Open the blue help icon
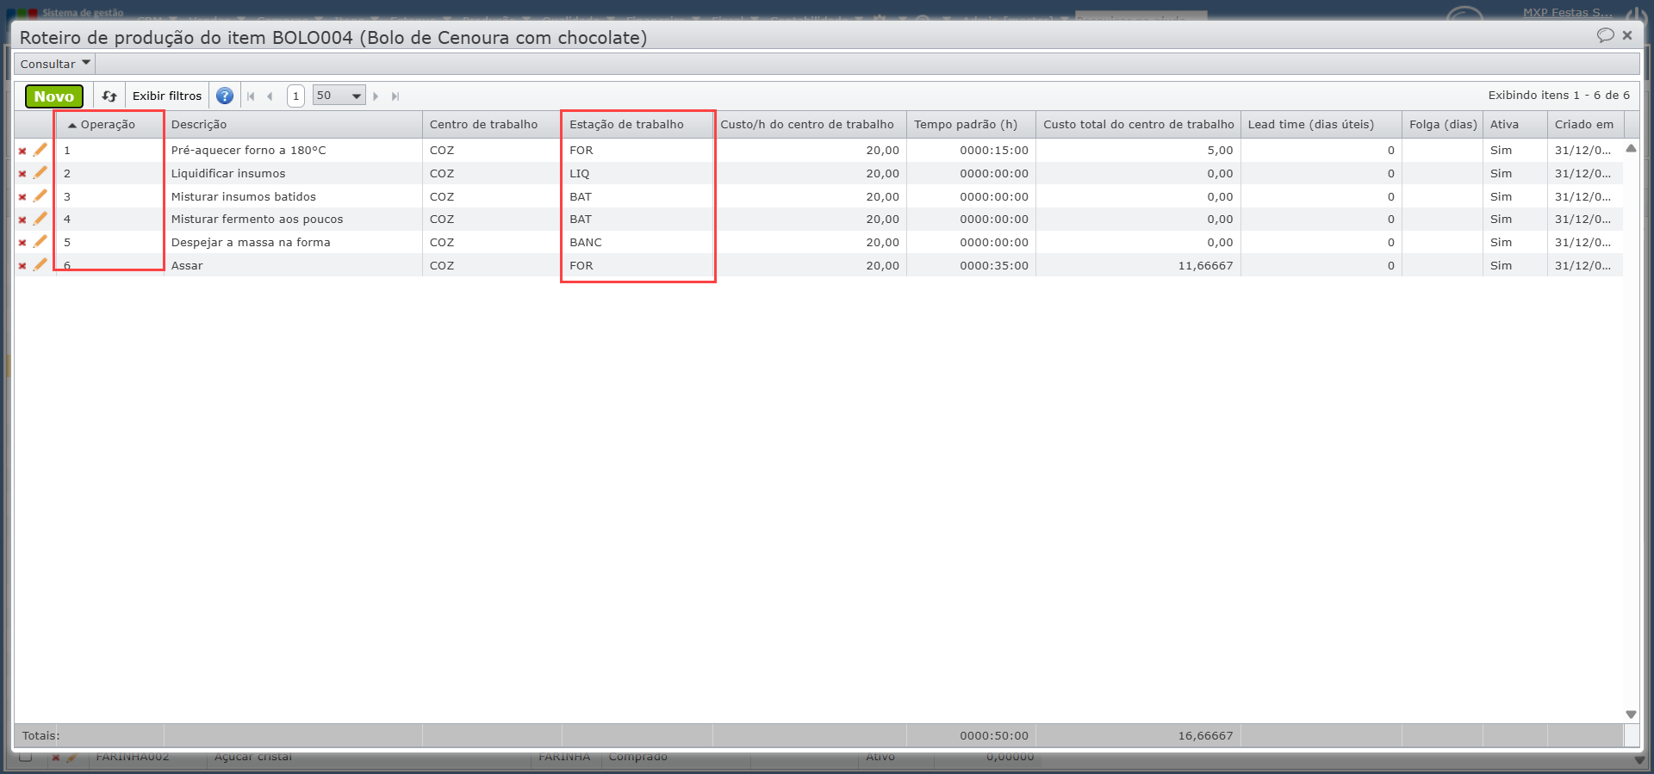This screenshot has width=1654, height=774. tap(225, 96)
